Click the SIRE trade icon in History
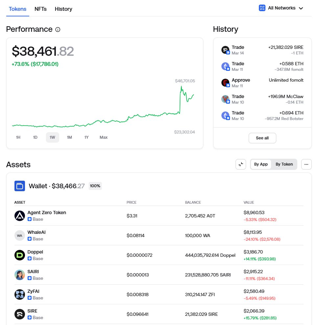Viewport: 316px width, 325px height. 225,50
